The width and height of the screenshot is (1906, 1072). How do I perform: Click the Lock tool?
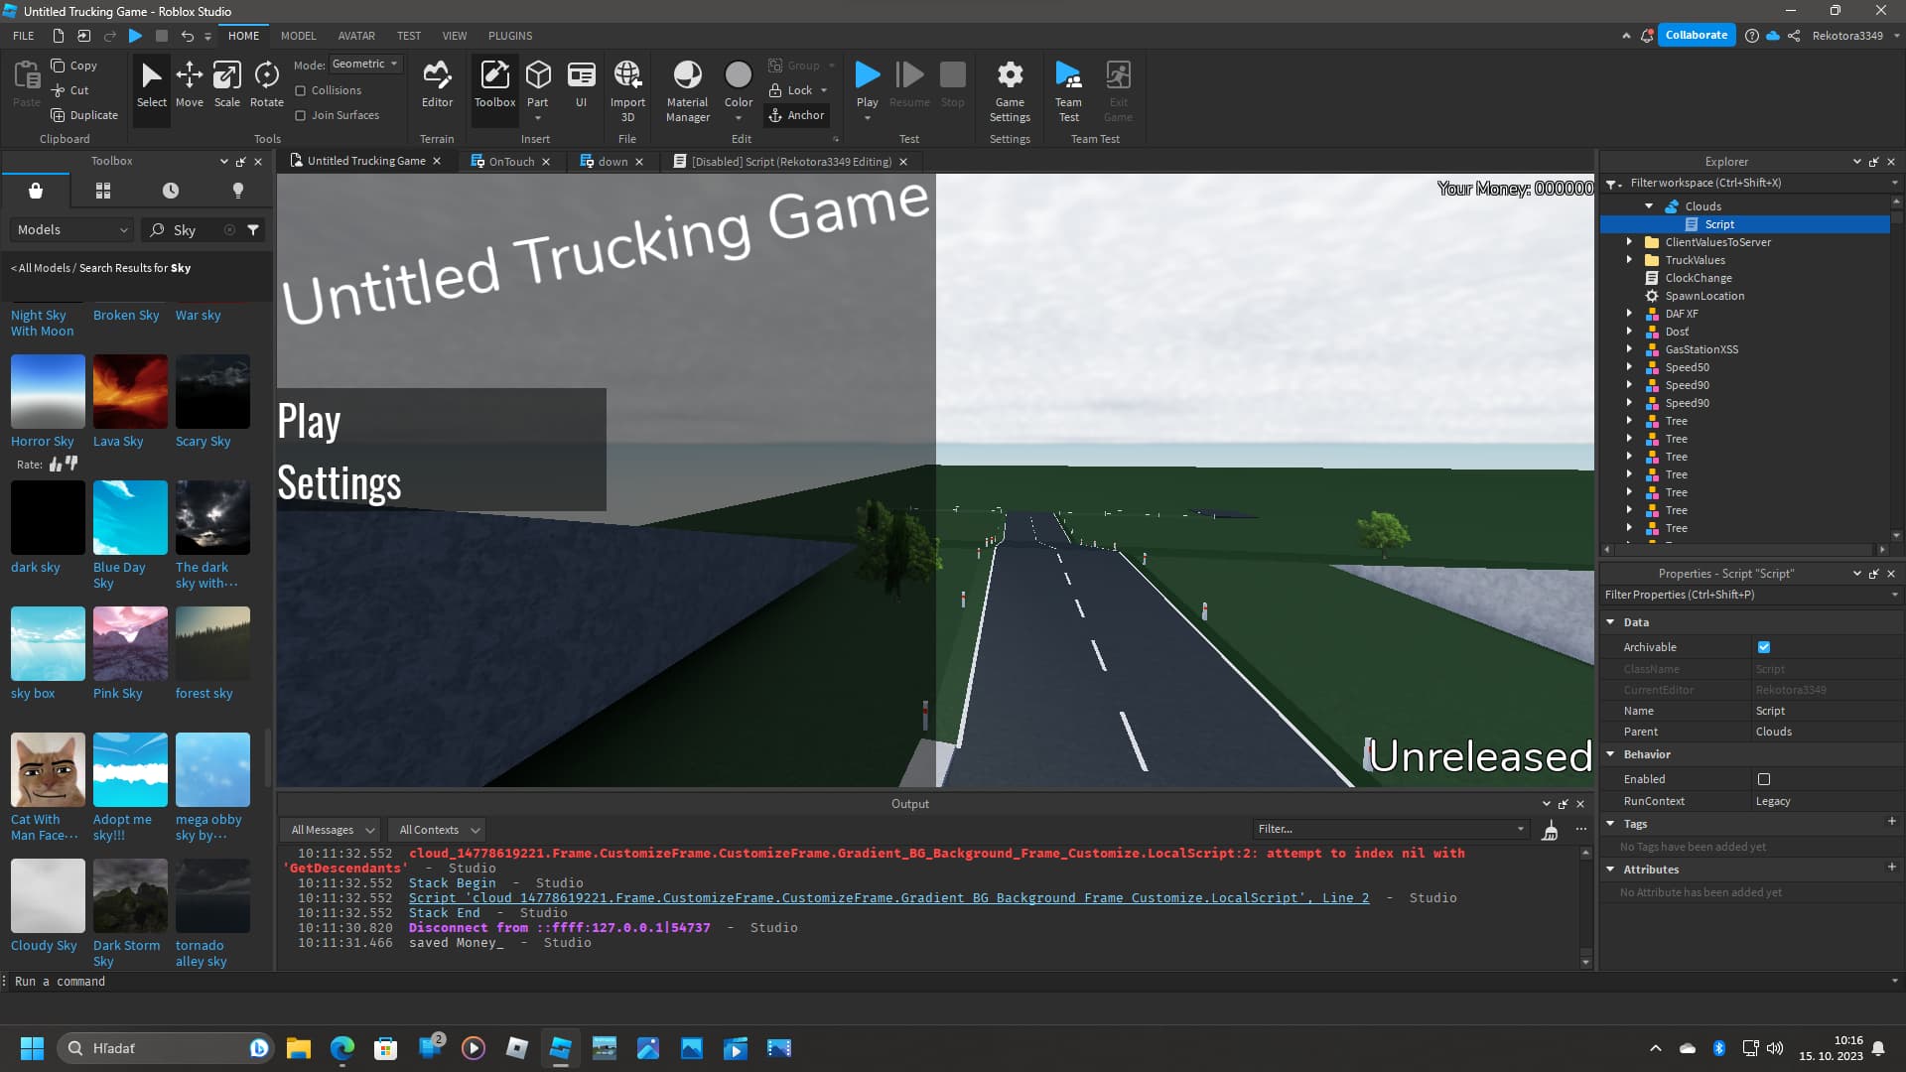coord(791,90)
